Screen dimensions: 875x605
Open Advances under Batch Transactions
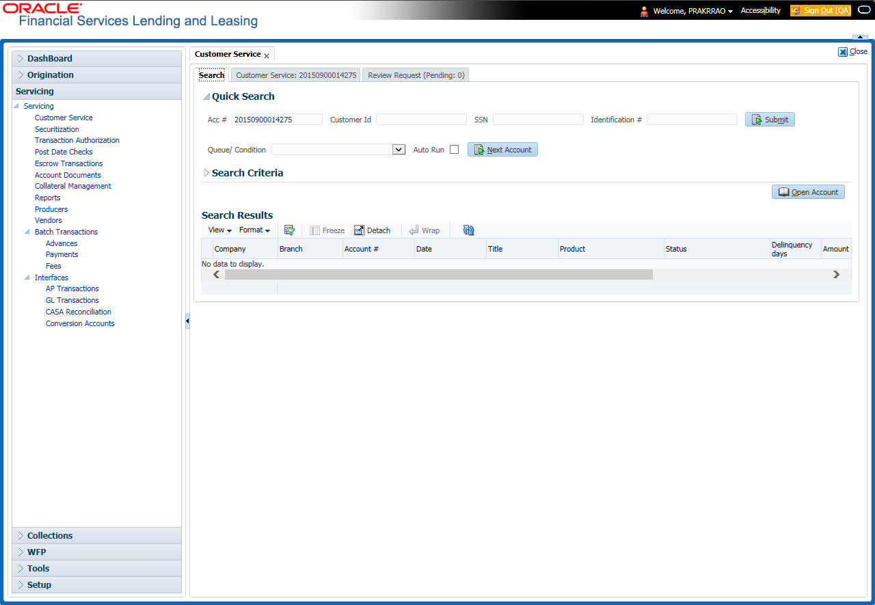62,243
